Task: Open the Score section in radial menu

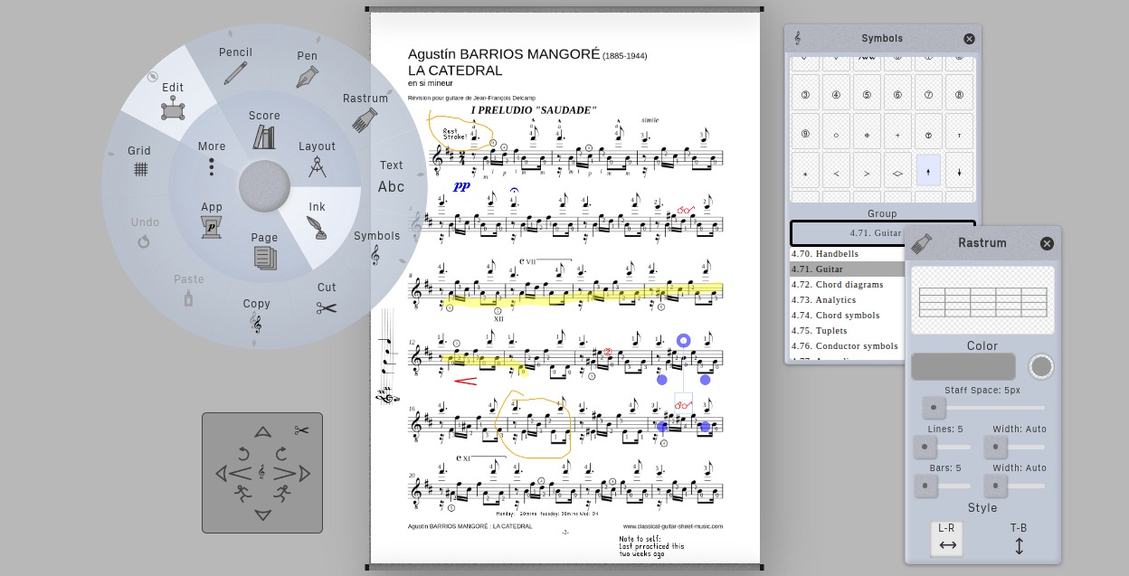Action: [264, 129]
